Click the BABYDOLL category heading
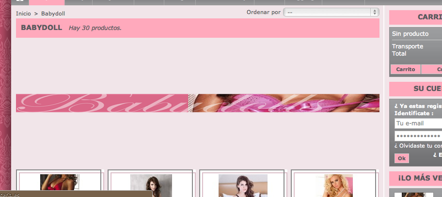Screen dimensions: 442x197 click(x=42, y=28)
